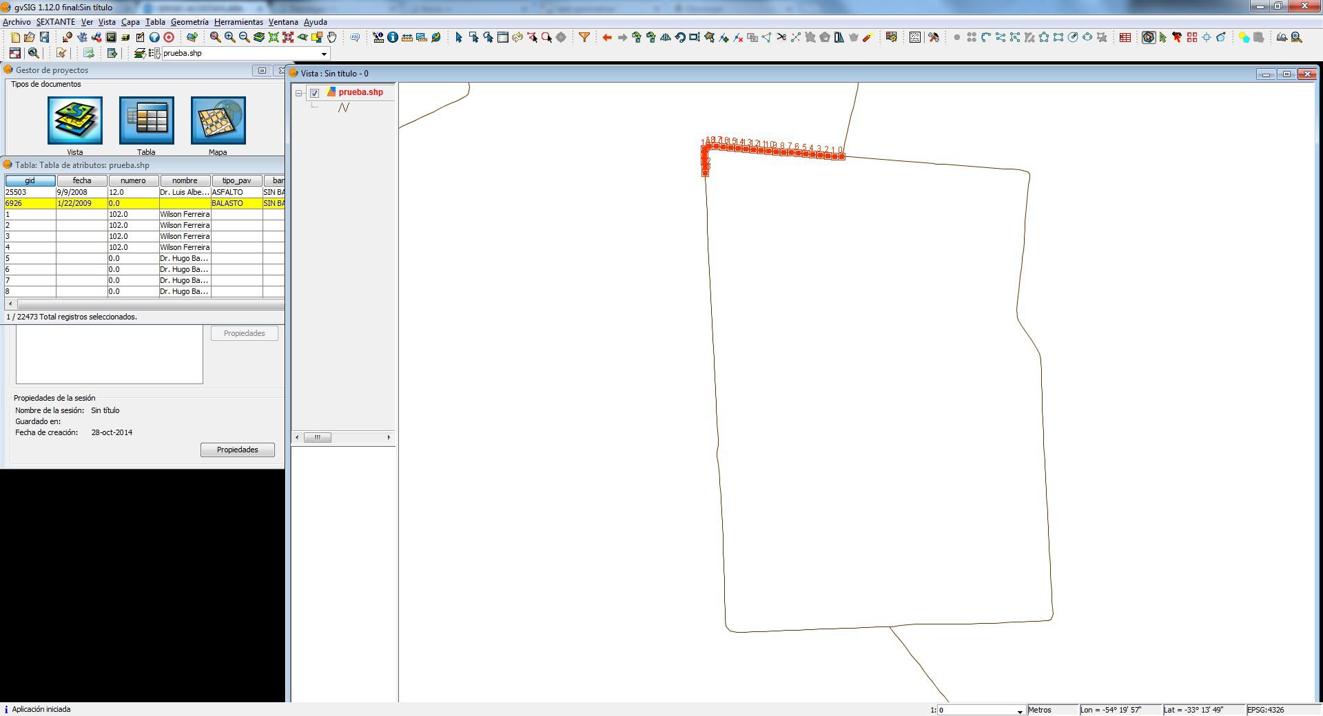This screenshot has width=1323, height=716.
Task: Click the prueba.shp layer name in legend
Action: 360,92
